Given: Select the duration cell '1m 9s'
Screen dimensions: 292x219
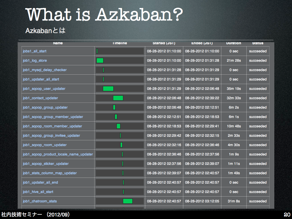Looking at the screenshot, I should tap(234, 154).
